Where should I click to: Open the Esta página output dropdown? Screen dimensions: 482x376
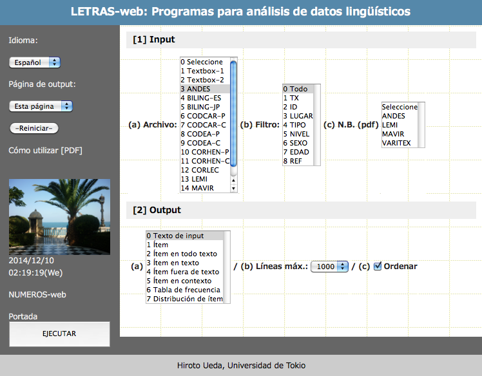tap(41, 106)
